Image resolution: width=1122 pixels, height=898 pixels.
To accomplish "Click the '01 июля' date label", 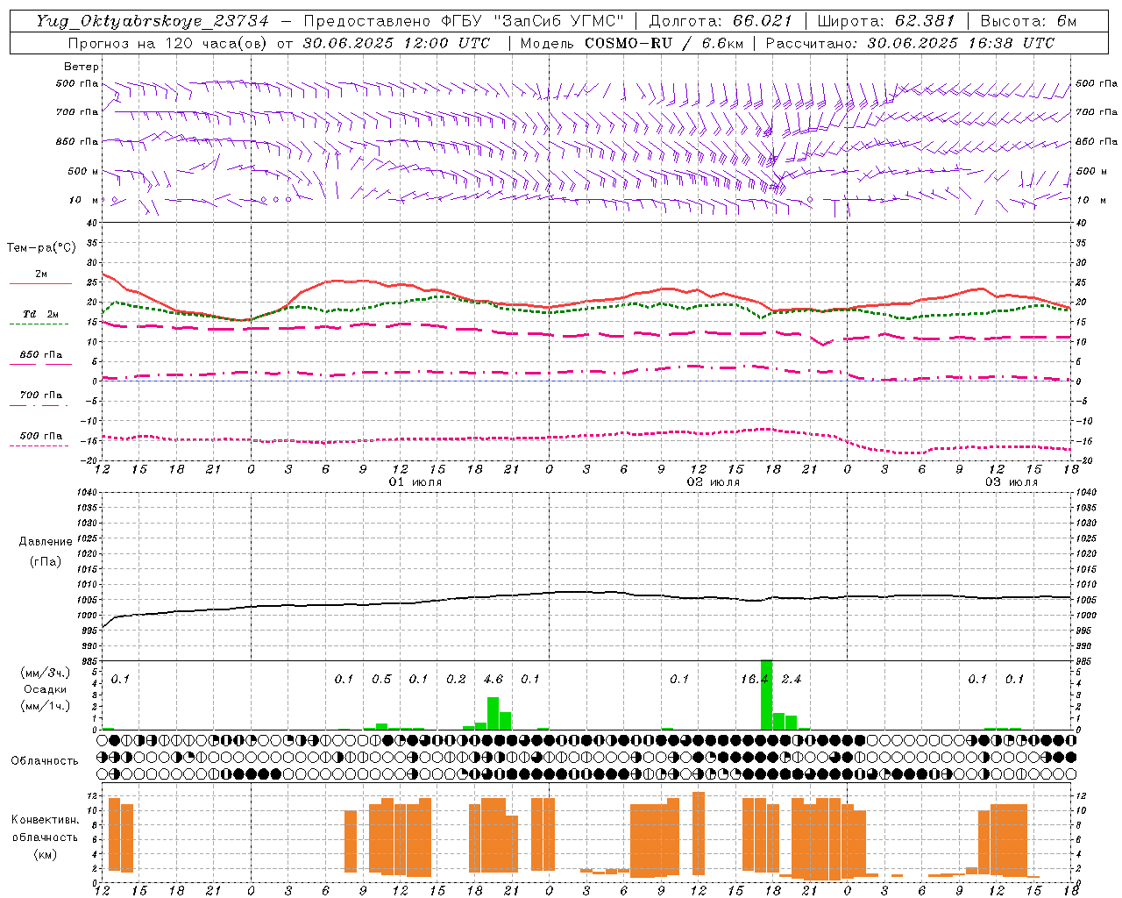I will tap(415, 482).
